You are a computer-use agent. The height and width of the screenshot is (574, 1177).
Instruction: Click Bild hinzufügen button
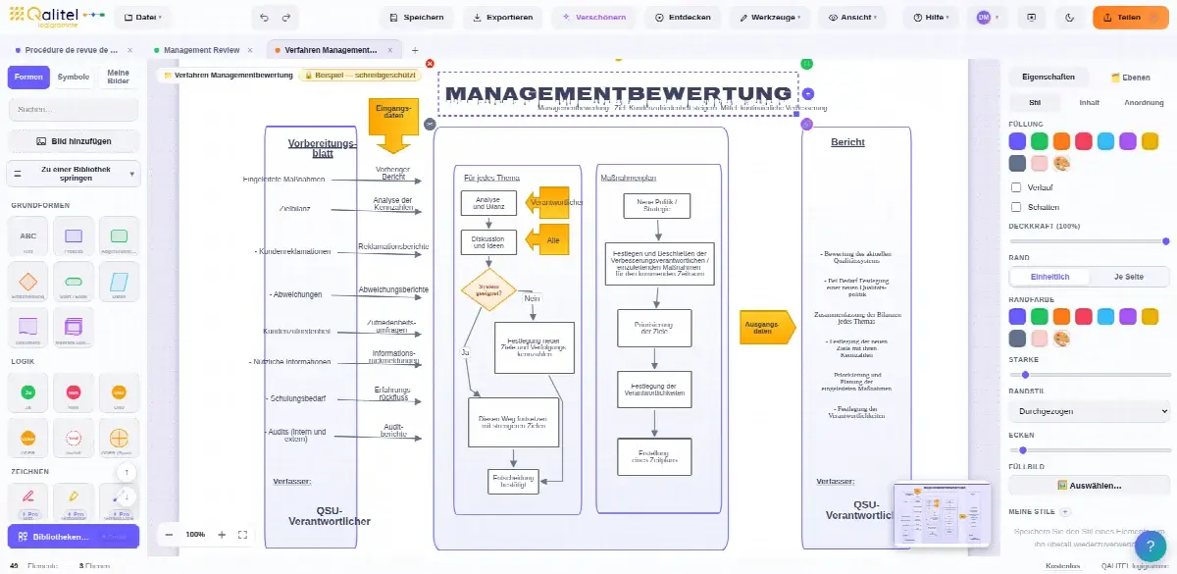pyautogui.click(x=74, y=141)
